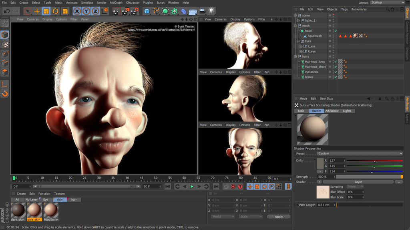410x230 pixels.
Task: Toggle autokeying button
Action: (233, 186)
